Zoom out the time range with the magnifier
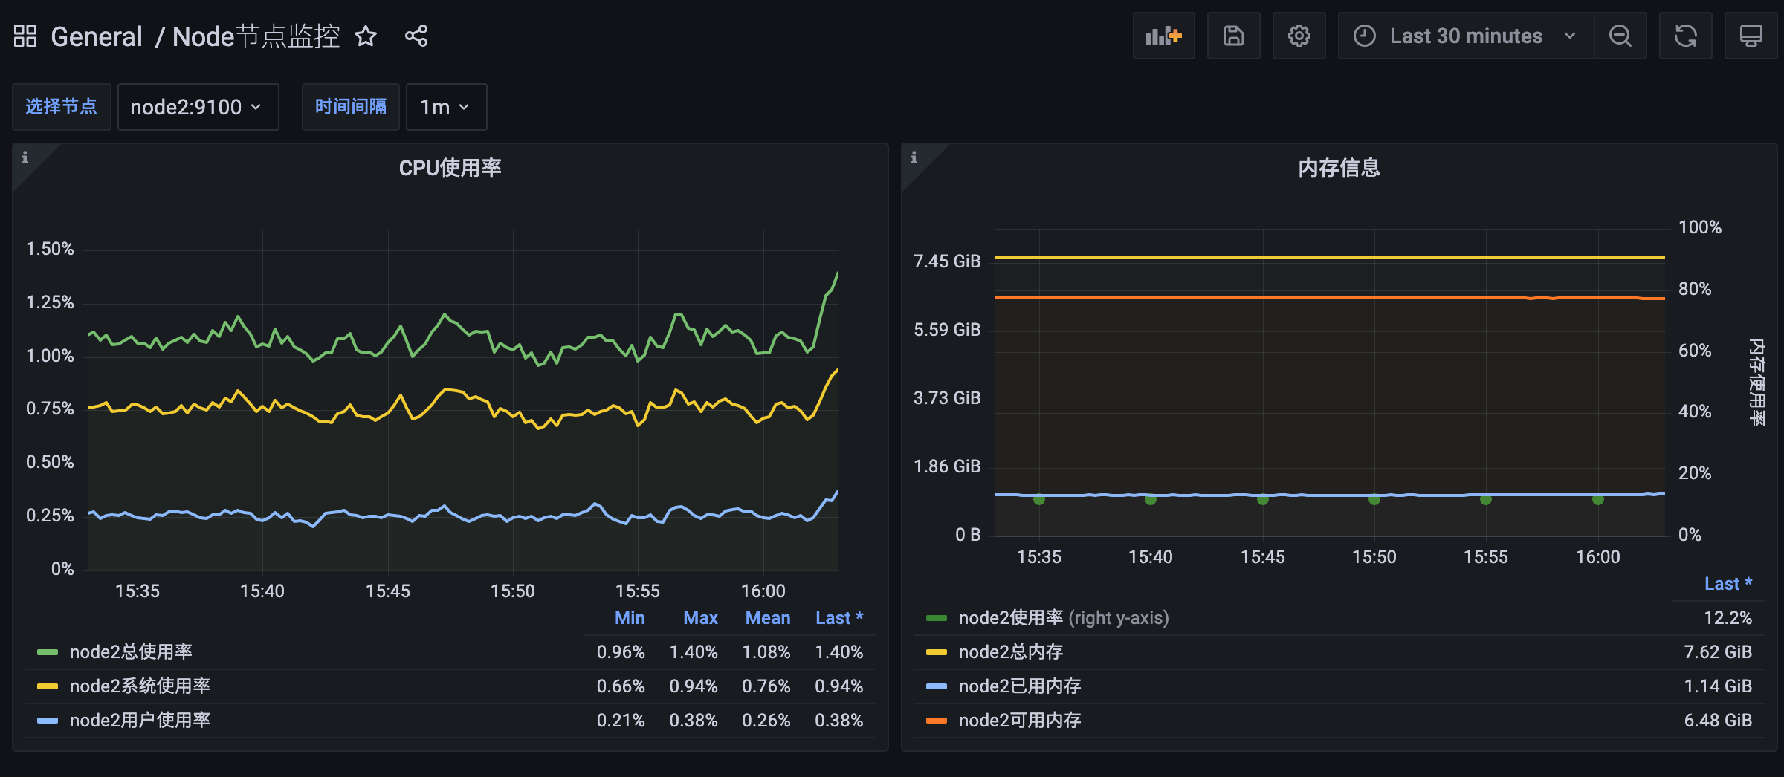The width and height of the screenshot is (1784, 777). coord(1620,35)
